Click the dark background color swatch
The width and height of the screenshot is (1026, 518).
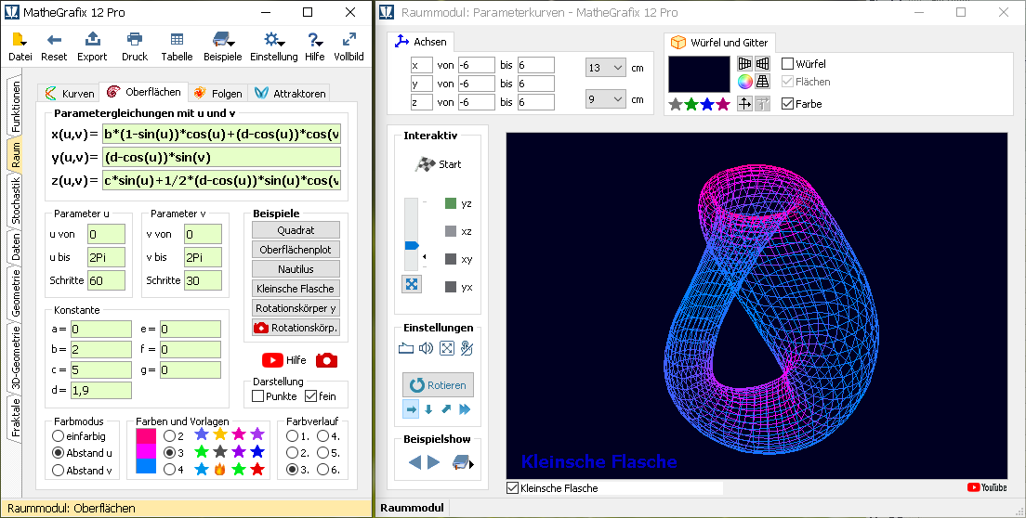[699, 74]
